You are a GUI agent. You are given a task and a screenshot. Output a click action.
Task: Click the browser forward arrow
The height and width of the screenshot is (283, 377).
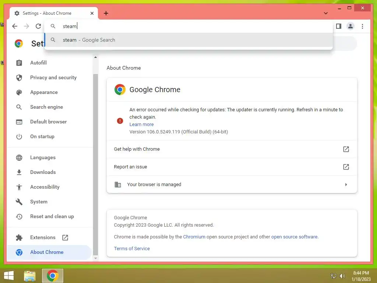pyautogui.click(x=27, y=26)
